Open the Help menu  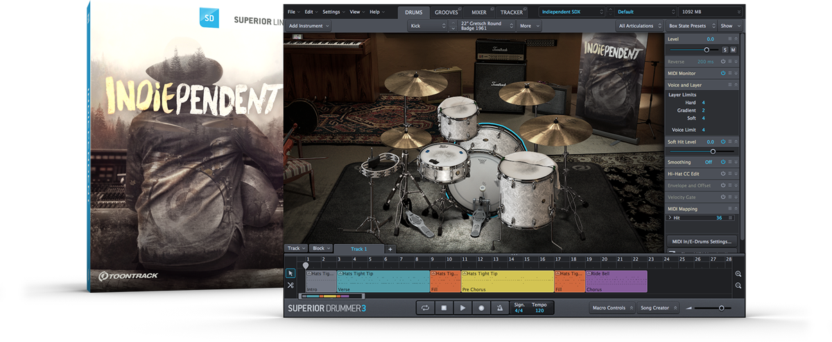coord(376,12)
